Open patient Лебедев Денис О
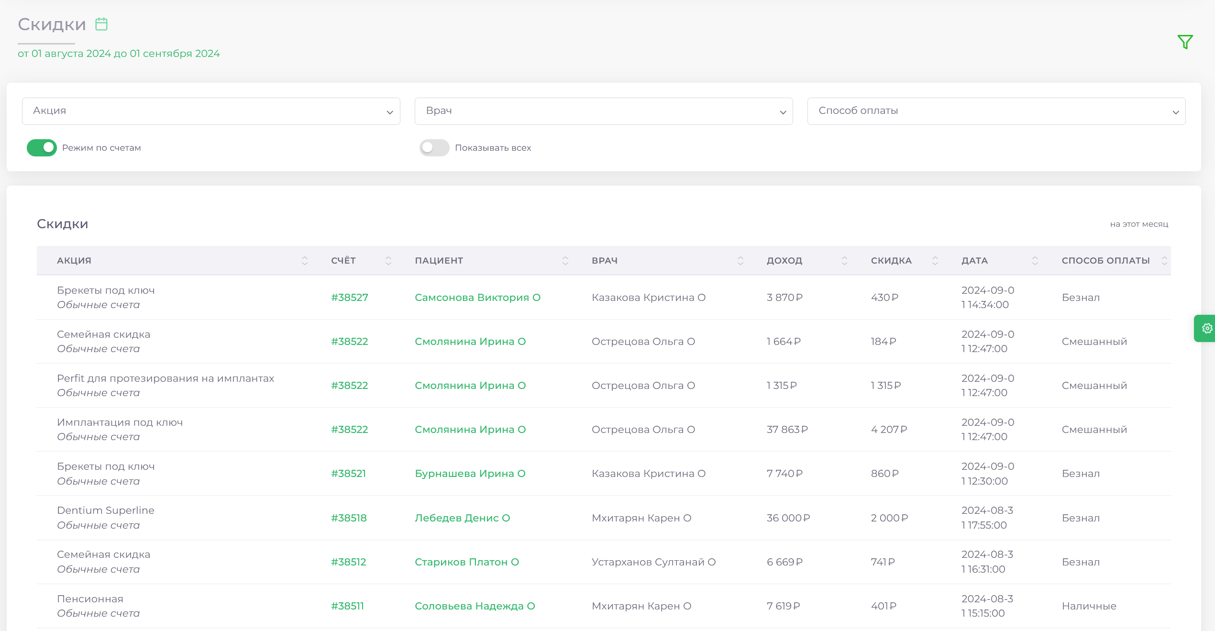This screenshot has height=631, width=1215. 463,518
